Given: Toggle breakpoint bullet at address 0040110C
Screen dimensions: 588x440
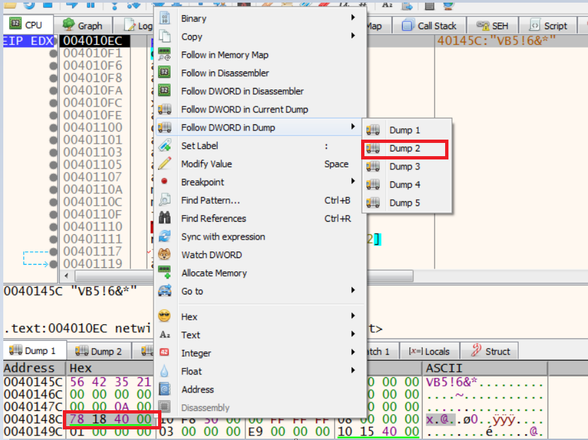Looking at the screenshot, I should pos(53,202).
